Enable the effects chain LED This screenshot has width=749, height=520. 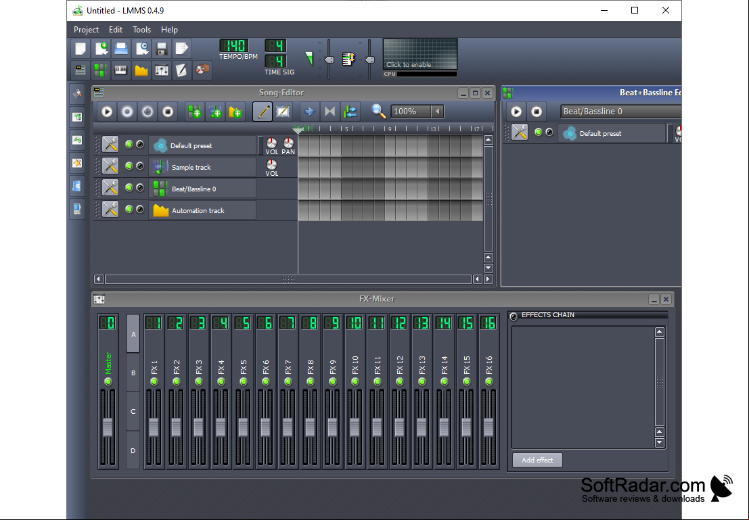tap(514, 316)
